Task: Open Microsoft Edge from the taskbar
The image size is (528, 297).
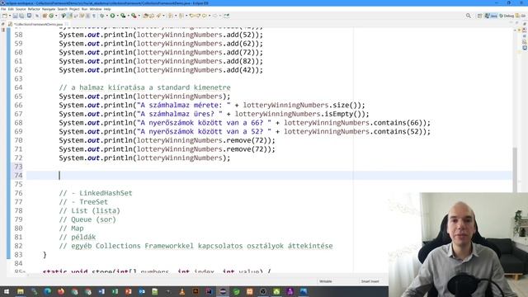Action: [x=48, y=291]
